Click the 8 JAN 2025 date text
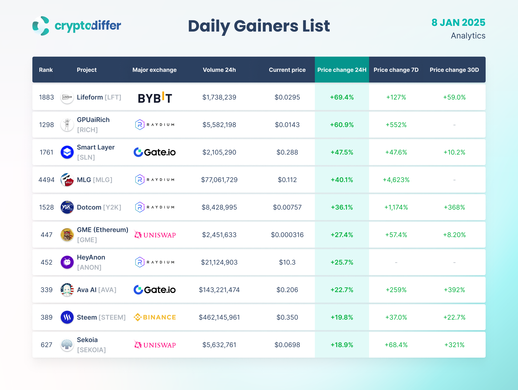Screen dimensions: 518x390 tap(458, 23)
